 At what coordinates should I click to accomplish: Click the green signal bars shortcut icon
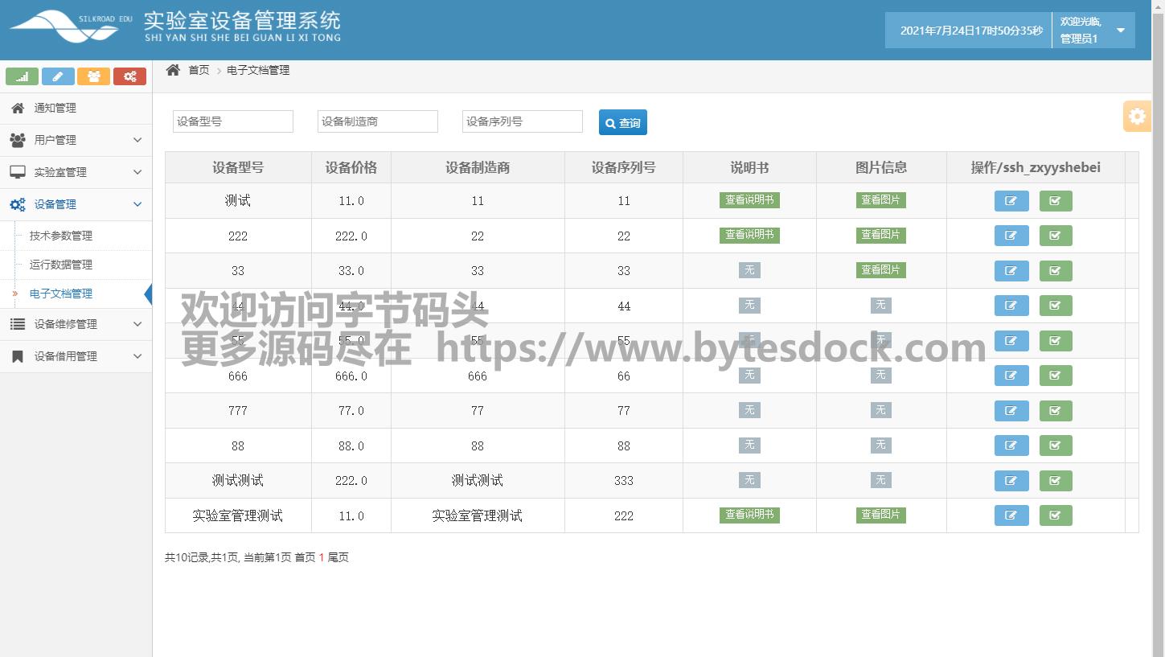pyautogui.click(x=22, y=76)
